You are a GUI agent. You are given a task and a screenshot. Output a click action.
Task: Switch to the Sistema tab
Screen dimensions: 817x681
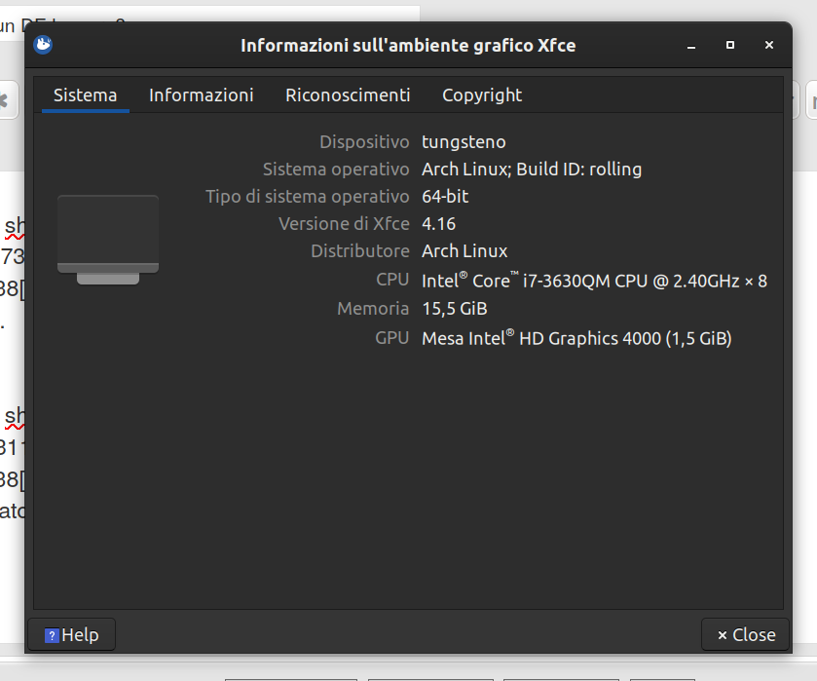86,95
